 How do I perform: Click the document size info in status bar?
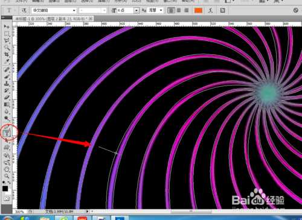tap(59, 212)
